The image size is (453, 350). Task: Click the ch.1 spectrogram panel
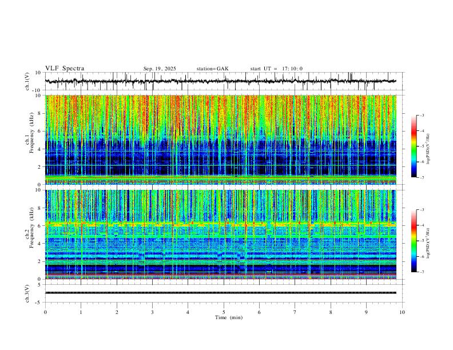coord(220,140)
